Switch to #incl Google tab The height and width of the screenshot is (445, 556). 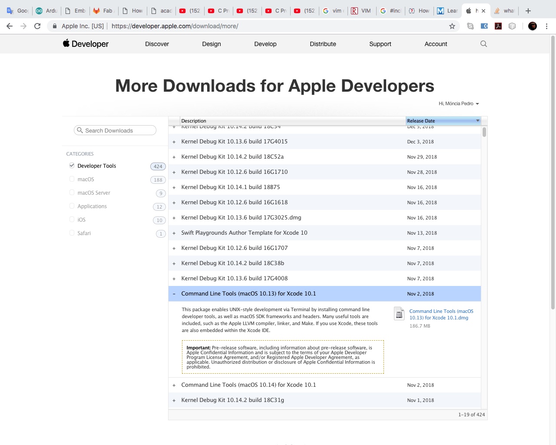tap(390, 11)
